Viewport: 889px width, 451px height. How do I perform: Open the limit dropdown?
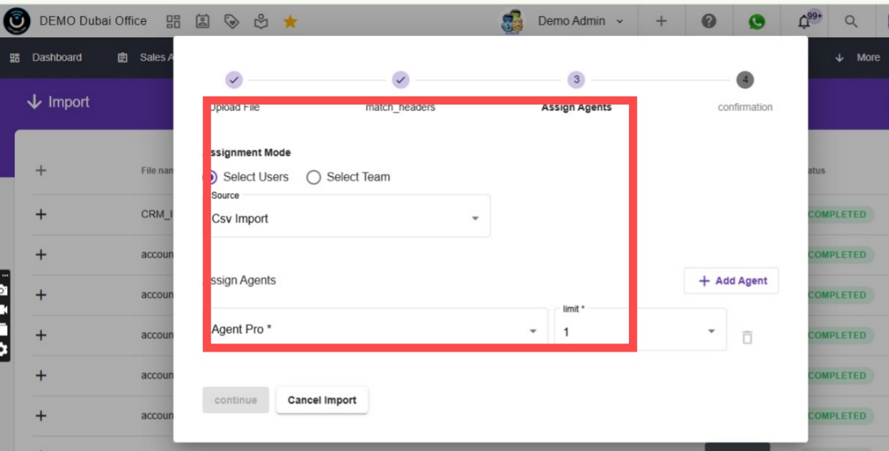[x=641, y=330]
